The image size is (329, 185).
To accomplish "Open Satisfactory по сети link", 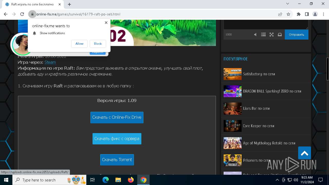I will 259,74.
